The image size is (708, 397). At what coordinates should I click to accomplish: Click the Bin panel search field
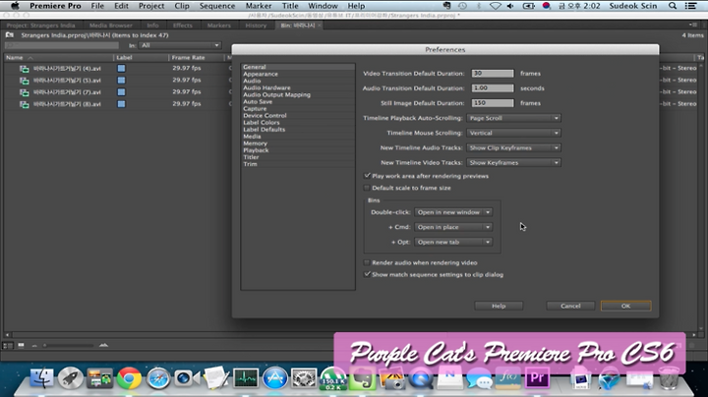(61, 45)
